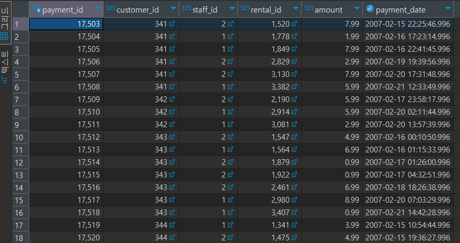Select date 2007-02-18 18:26:38.996
Screen dimensions: 460x243
tap(408, 187)
